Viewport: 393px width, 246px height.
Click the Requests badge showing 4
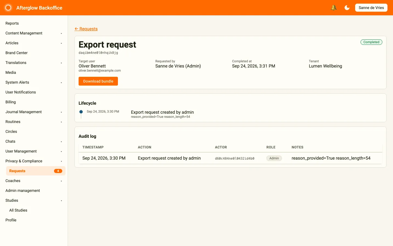click(x=58, y=171)
